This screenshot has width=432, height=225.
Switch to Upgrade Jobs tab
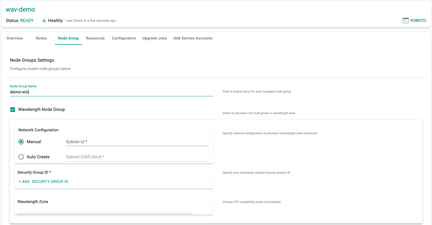[155, 38]
